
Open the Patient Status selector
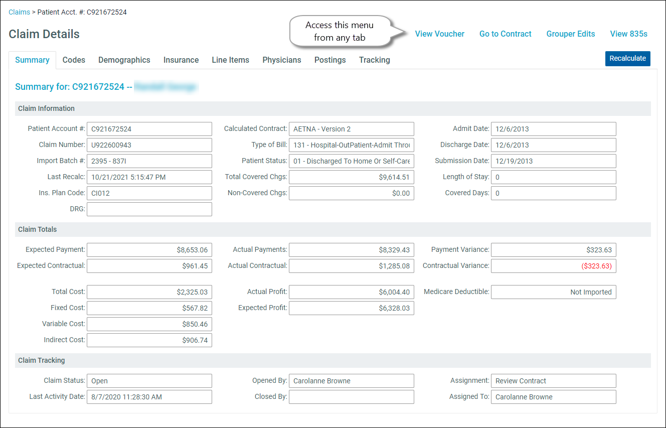coord(351,161)
